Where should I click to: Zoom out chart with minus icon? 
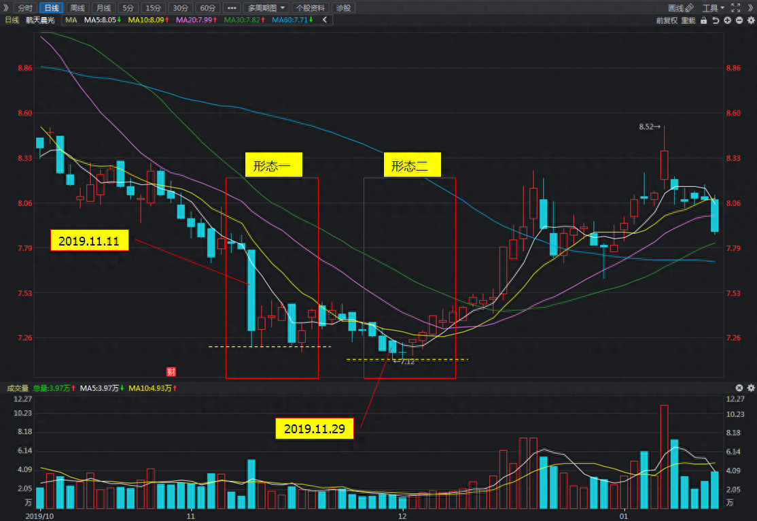739,20
